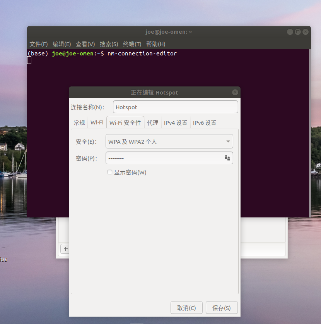321x324 pixels.
Task: Click the + button to add a connection
Action: (x=65, y=249)
